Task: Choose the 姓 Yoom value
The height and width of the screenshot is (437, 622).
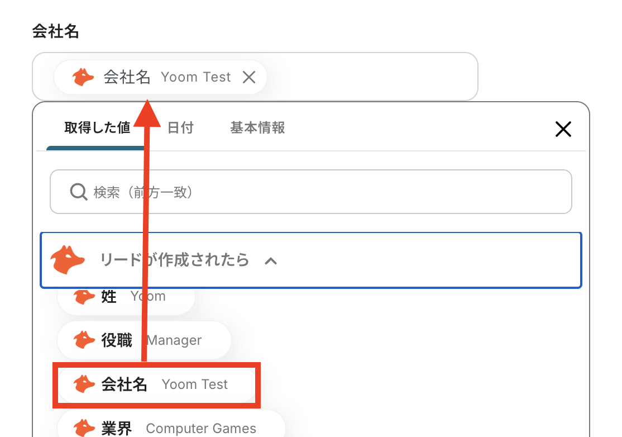Action: (126, 297)
